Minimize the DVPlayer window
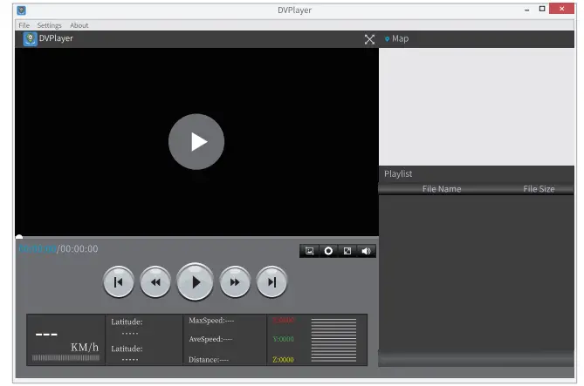Screen dimensions: 584x386 coord(526,10)
